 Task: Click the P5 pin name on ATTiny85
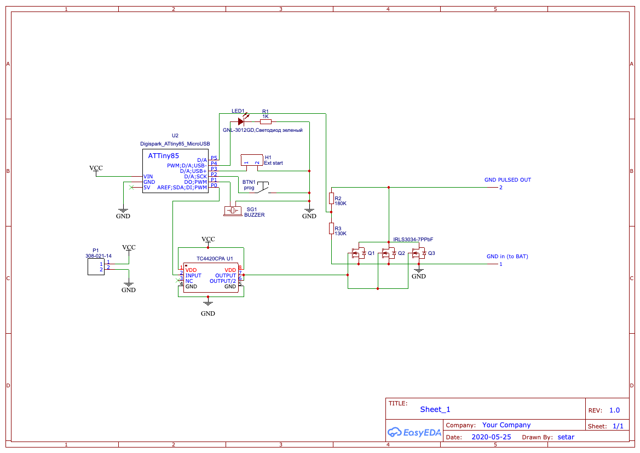point(214,158)
